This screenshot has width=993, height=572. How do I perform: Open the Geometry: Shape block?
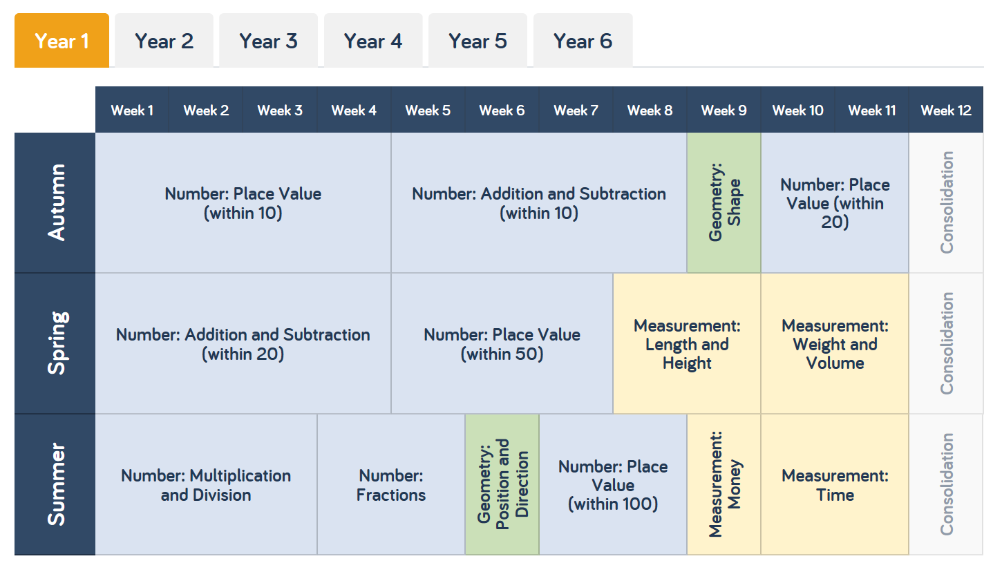pyautogui.click(x=724, y=203)
